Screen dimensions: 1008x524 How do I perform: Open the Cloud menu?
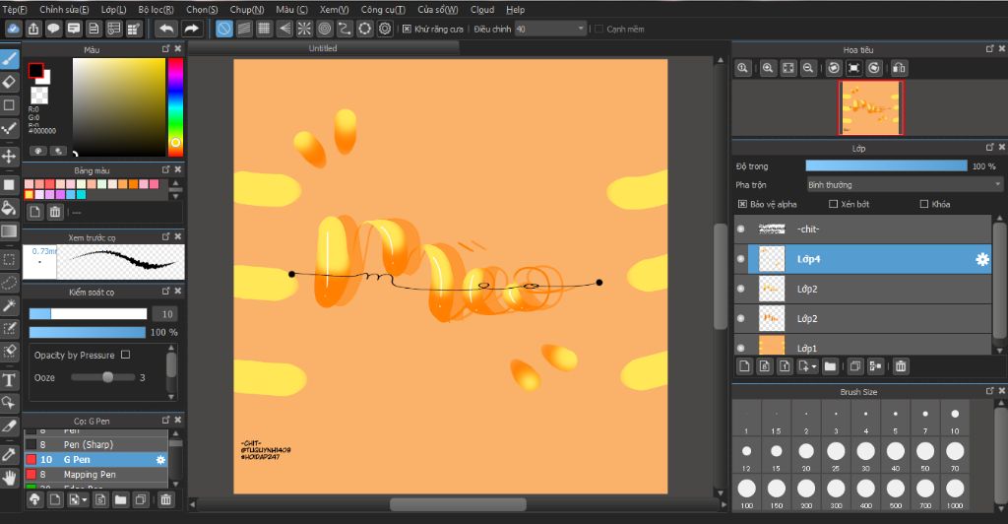click(482, 10)
